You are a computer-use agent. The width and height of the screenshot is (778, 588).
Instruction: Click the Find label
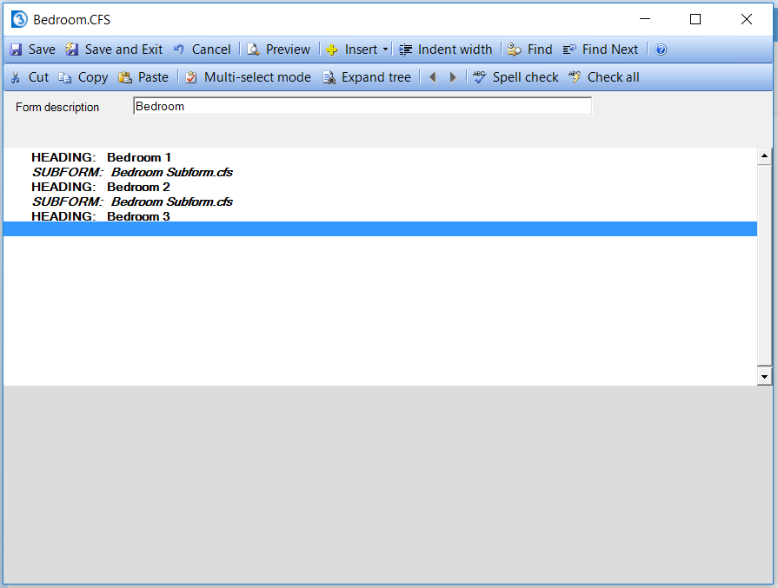(540, 50)
